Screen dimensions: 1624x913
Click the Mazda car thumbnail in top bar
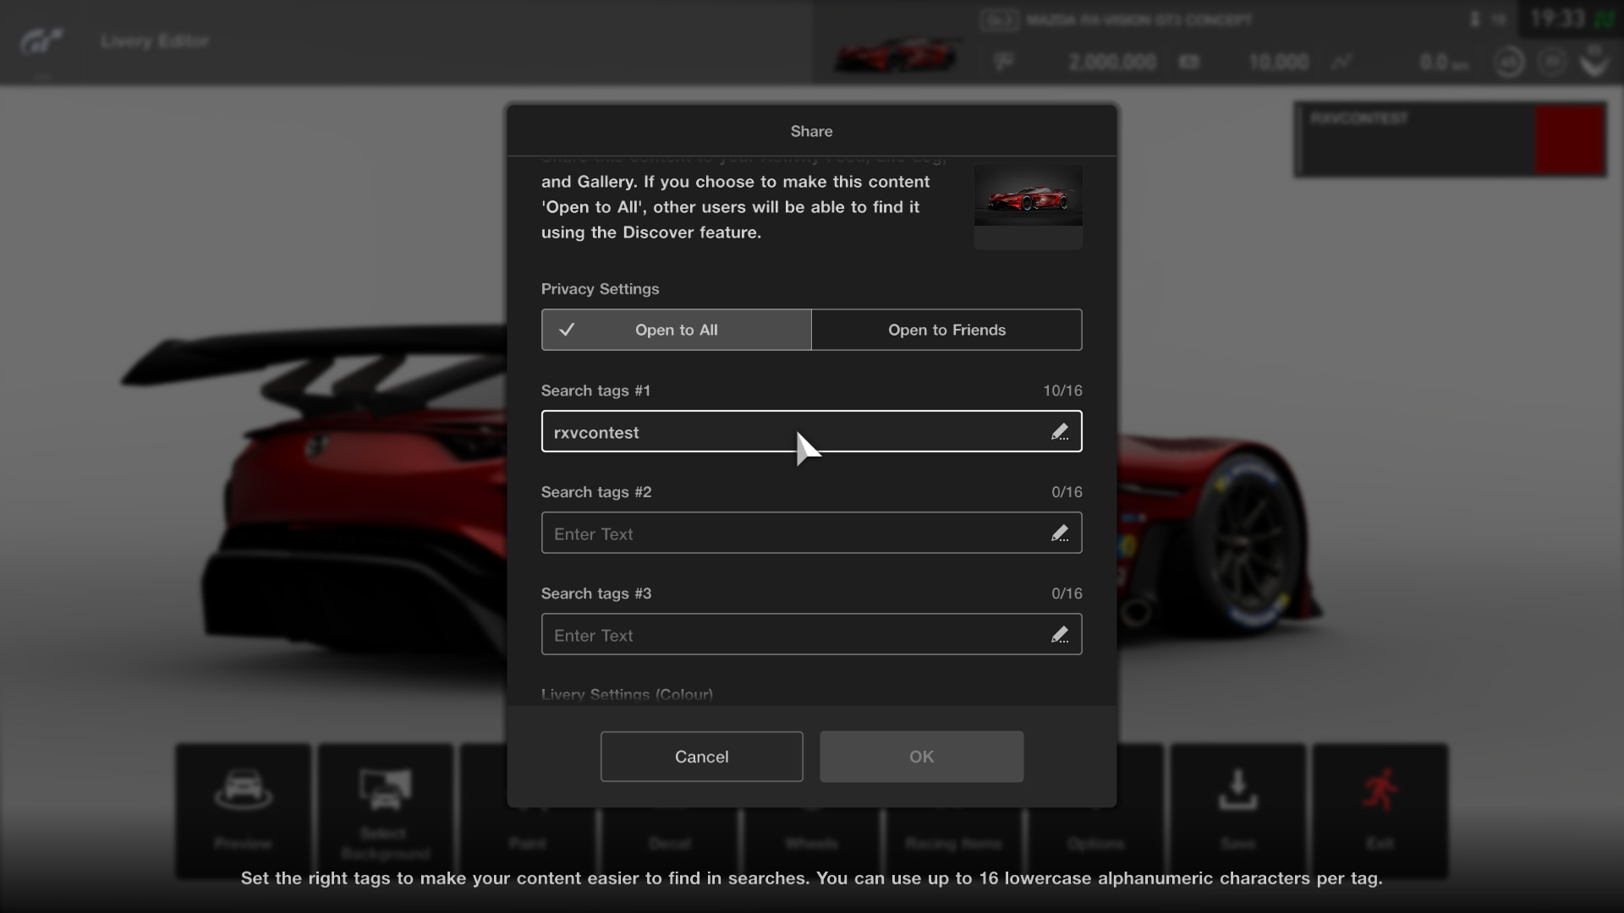(x=897, y=52)
